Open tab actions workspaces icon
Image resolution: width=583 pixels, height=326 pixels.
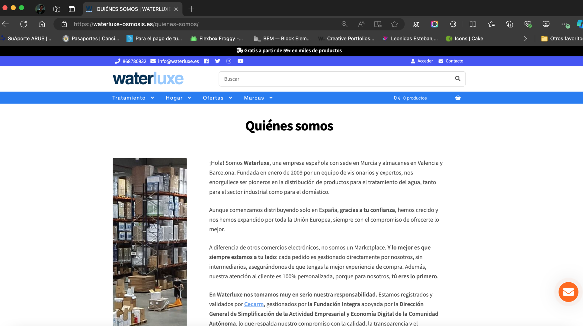(57, 9)
